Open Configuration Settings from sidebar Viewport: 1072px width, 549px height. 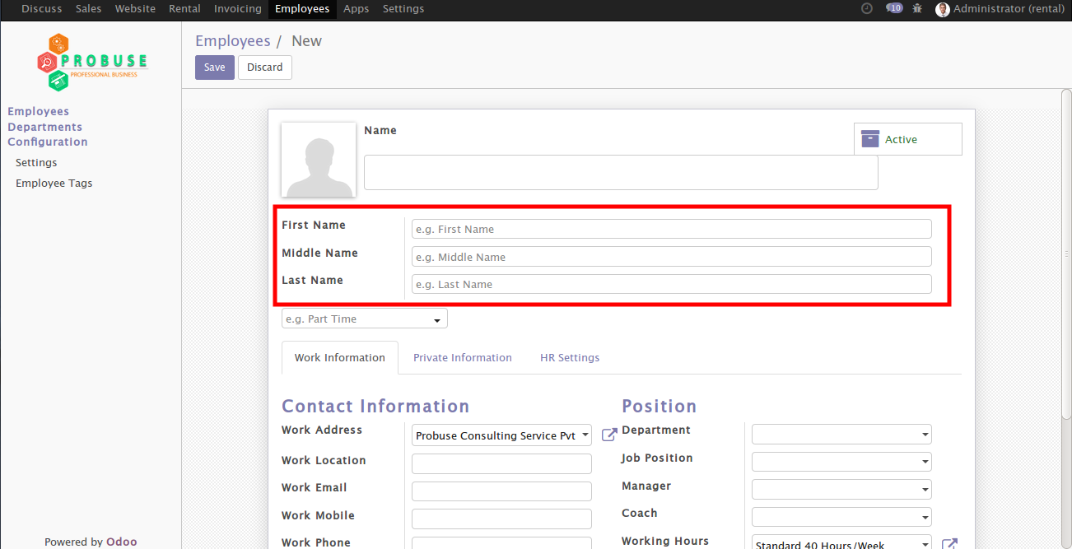click(35, 162)
